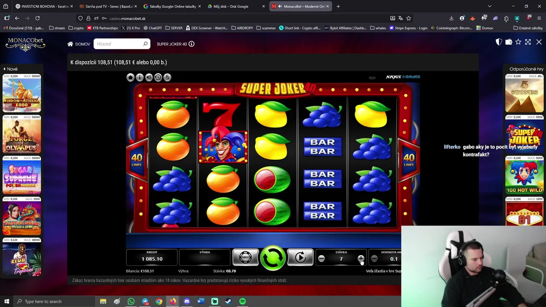This screenshot has height=307, width=546.
Task: Open Super Joker recommended game thumbnail
Action: (524, 134)
